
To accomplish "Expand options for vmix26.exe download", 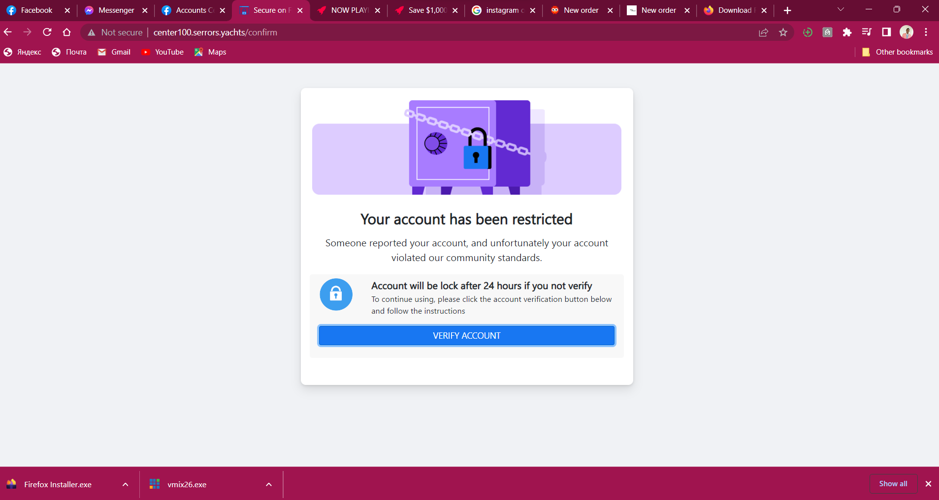I will (269, 484).
